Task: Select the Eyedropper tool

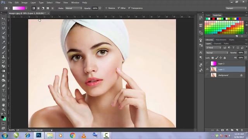Action: [3, 42]
